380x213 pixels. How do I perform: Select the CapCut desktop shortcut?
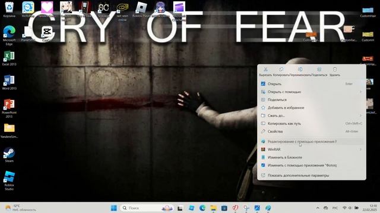(47, 34)
